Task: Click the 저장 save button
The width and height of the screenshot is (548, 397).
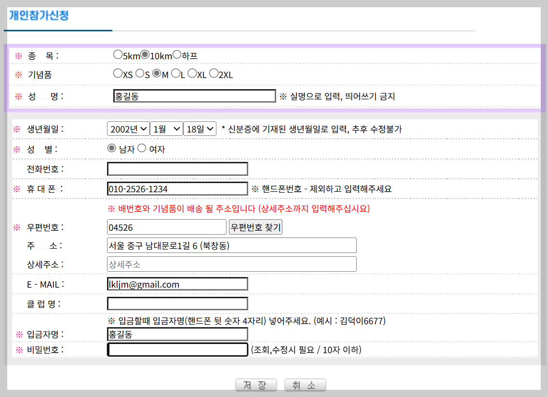Action: (x=256, y=385)
